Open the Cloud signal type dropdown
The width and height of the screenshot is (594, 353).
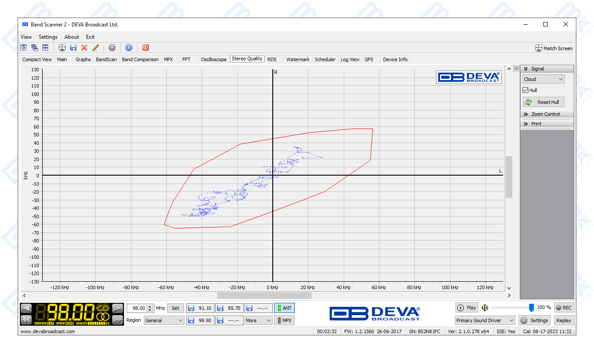click(x=543, y=79)
